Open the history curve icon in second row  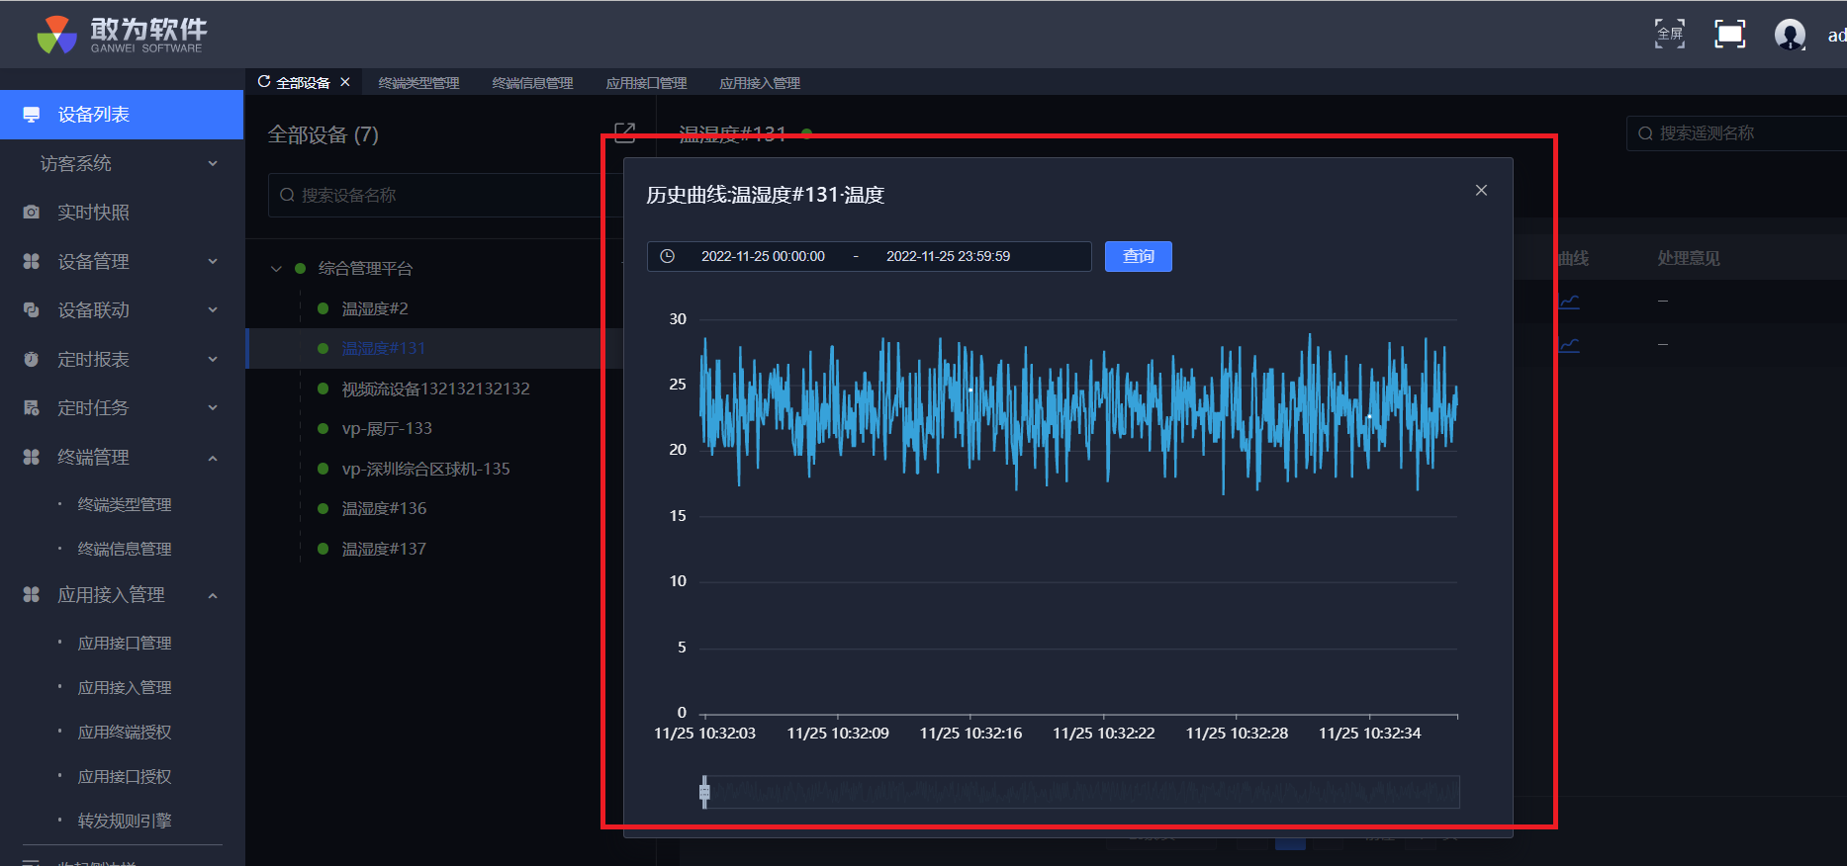pyautogui.click(x=1569, y=345)
